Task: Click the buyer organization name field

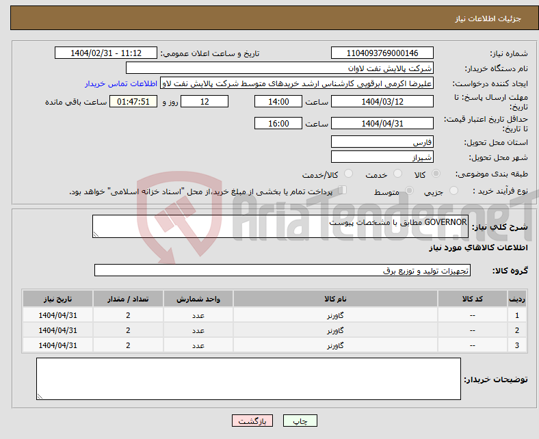Action: coord(280,68)
